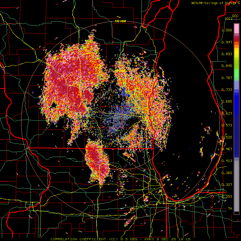Select the 1.000 value on the color scale
241x241 pixels.
point(227,30)
